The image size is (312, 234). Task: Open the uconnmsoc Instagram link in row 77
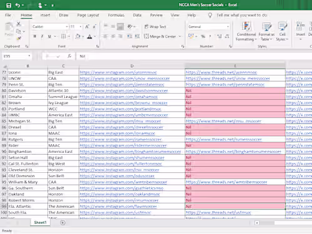[118, 72]
